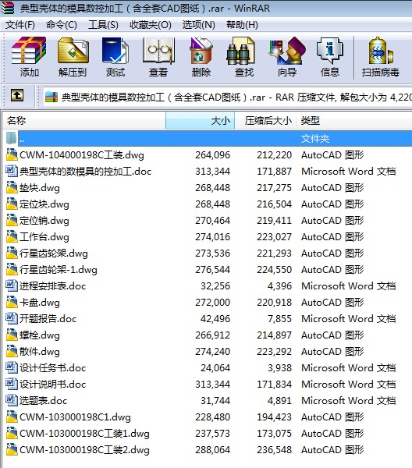Viewport: 412px width, 468px height.
Task: Click the 解压到 (Extract to) icon
Action: point(73,51)
